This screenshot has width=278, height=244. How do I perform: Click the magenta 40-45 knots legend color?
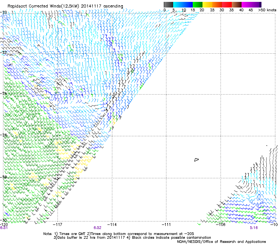click(246, 5)
